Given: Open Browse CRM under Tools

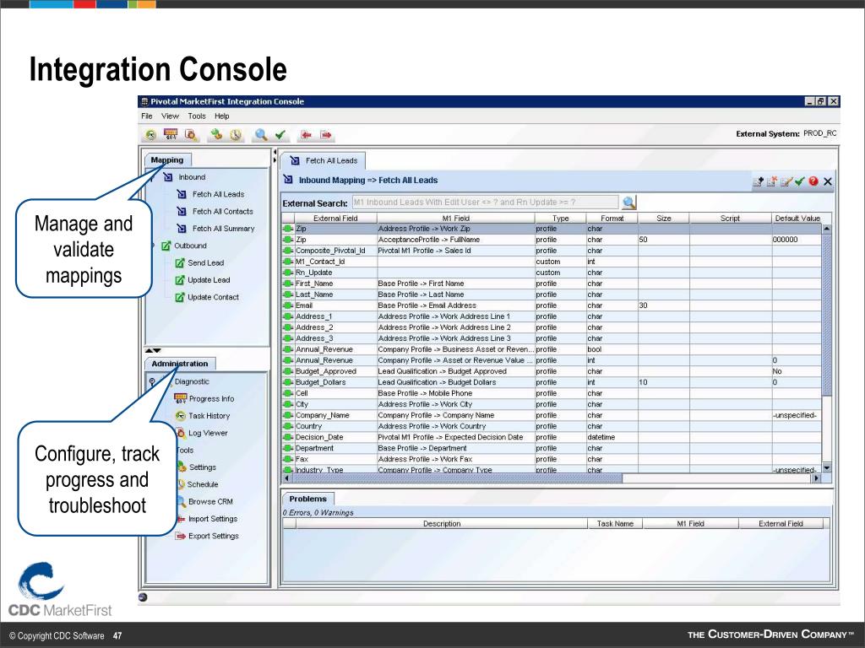Looking at the screenshot, I should click(x=210, y=501).
